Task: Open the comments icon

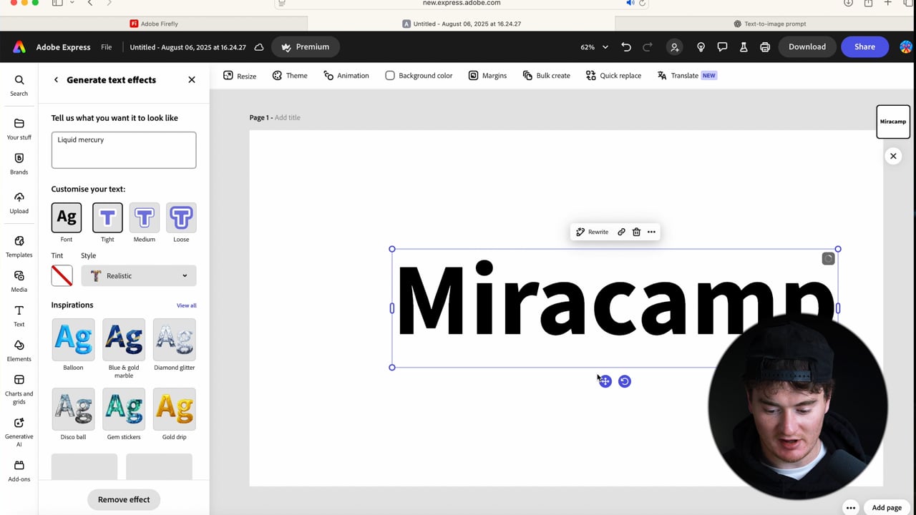Action: [x=722, y=47]
